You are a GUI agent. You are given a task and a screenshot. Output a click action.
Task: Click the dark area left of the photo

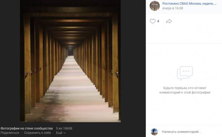click(10, 61)
